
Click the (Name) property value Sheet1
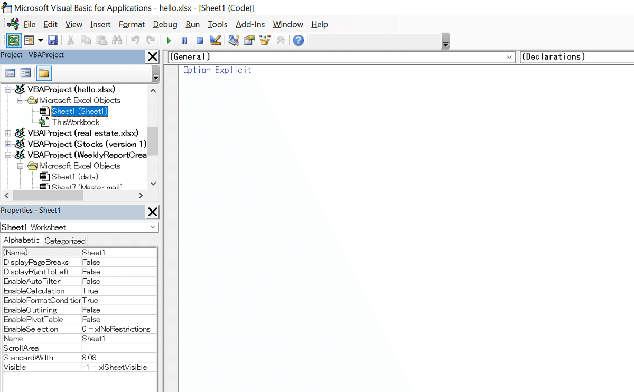[x=119, y=253]
